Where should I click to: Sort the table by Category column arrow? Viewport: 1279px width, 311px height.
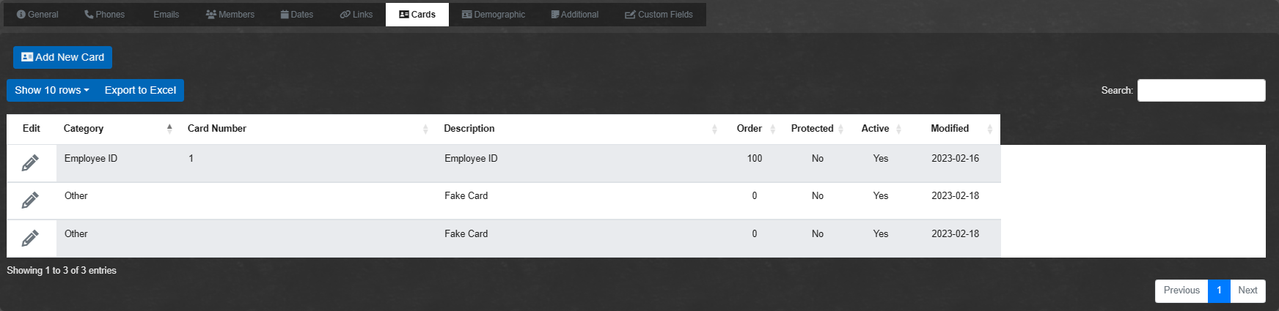click(x=169, y=129)
